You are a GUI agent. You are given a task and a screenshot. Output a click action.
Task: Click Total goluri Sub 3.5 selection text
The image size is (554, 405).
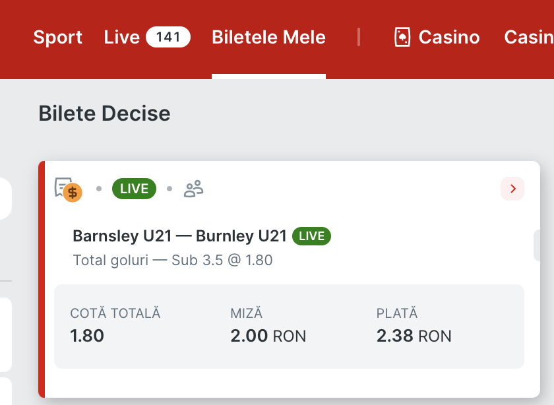point(173,261)
